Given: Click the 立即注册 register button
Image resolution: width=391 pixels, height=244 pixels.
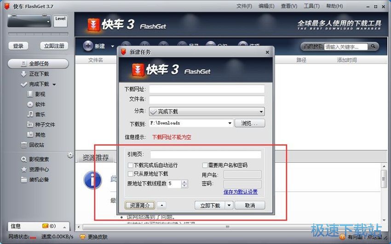Looking at the screenshot, I should coord(54,46).
